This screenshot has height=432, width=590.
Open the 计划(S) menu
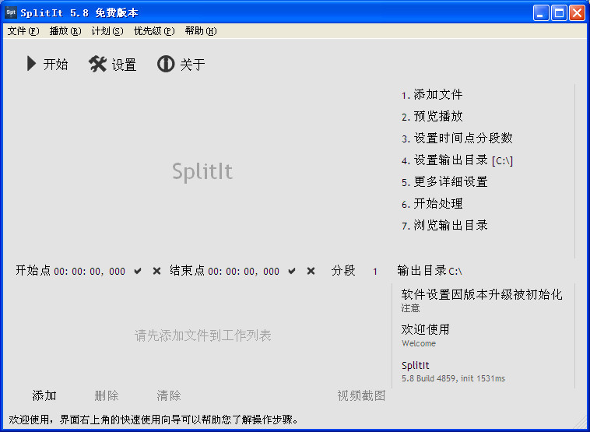click(x=107, y=31)
